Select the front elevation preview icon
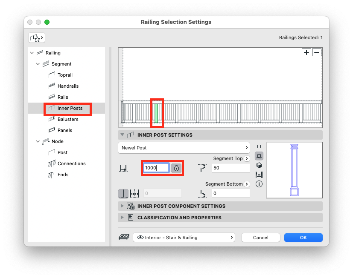The height and width of the screenshot is (278, 353). coord(259,155)
